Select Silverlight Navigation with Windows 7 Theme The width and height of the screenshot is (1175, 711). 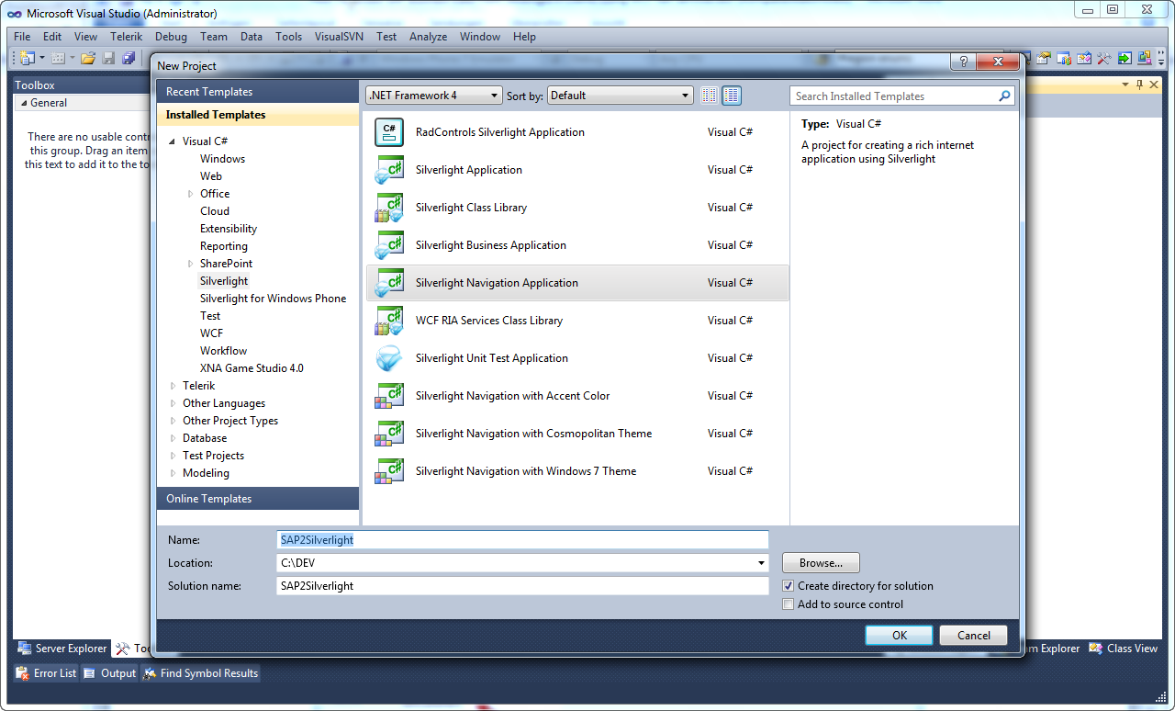pyautogui.click(x=577, y=471)
